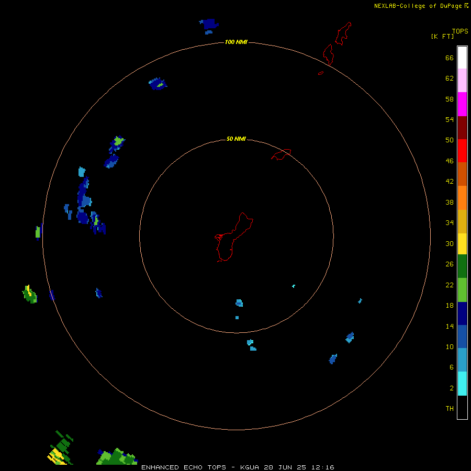
Task: Click the legend value '2'
Action: click(452, 388)
